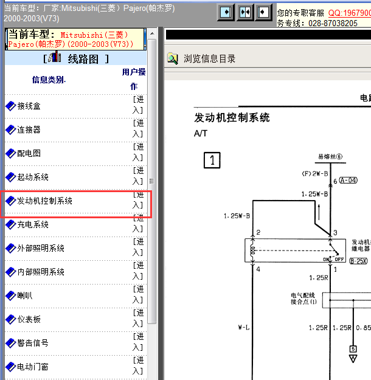Click [进入] link for 喇叭

[139, 295]
